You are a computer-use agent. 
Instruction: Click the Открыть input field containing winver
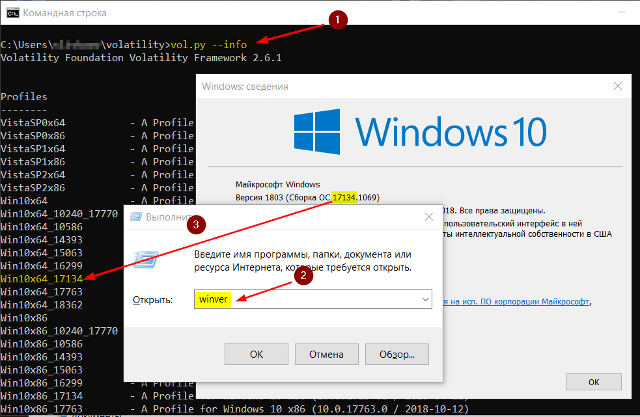pos(313,299)
